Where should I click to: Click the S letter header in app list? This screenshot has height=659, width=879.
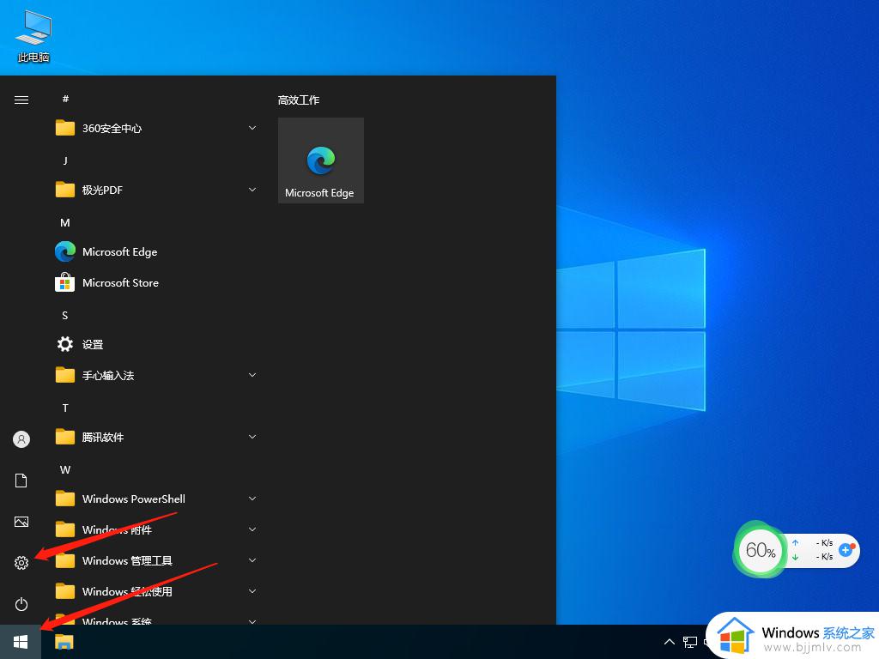tap(65, 316)
